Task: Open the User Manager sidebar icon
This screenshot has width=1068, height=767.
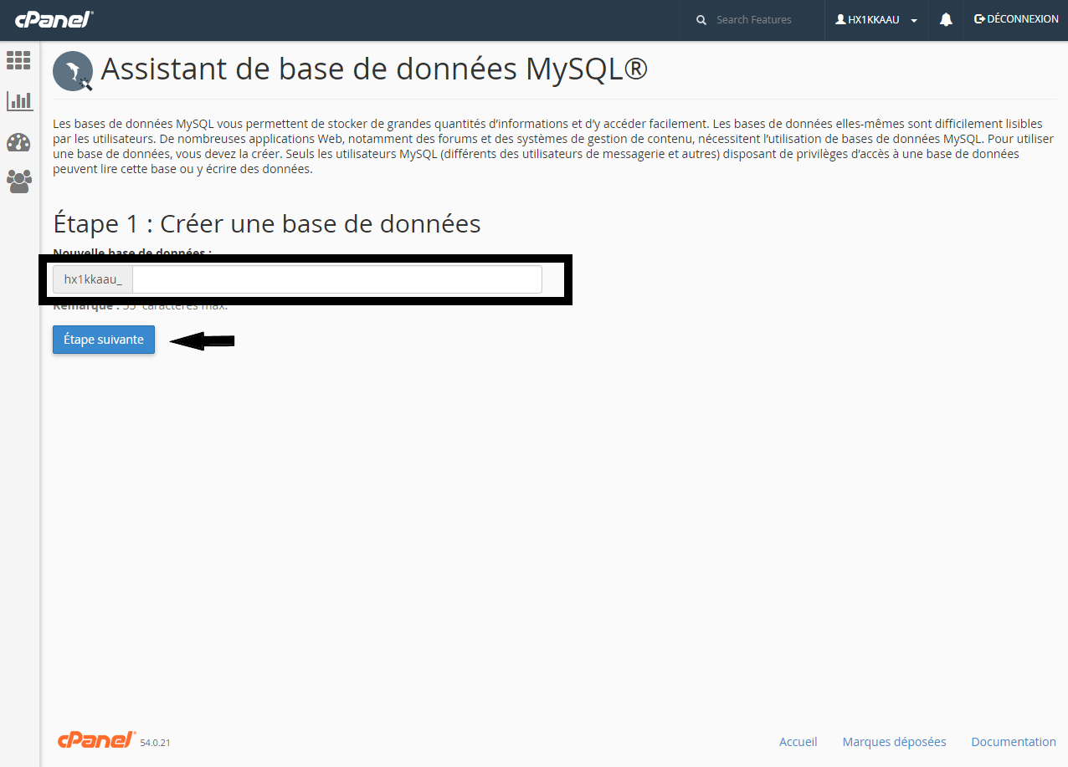Action: pyautogui.click(x=19, y=182)
